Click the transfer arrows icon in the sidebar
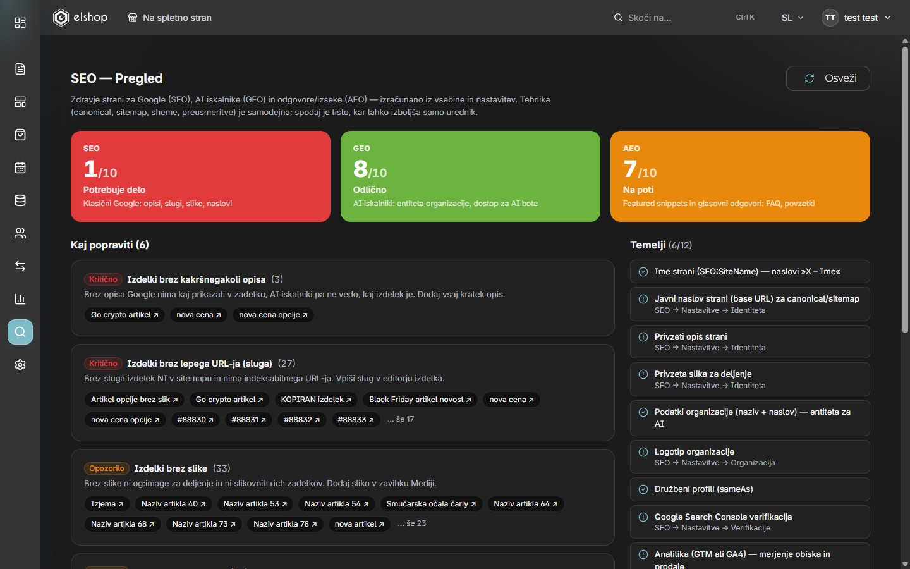910x569 pixels. tap(20, 266)
